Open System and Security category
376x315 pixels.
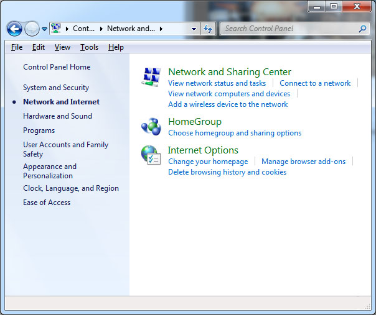click(56, 88)
